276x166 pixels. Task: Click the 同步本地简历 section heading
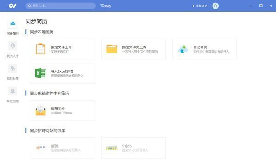pos(41,32)
